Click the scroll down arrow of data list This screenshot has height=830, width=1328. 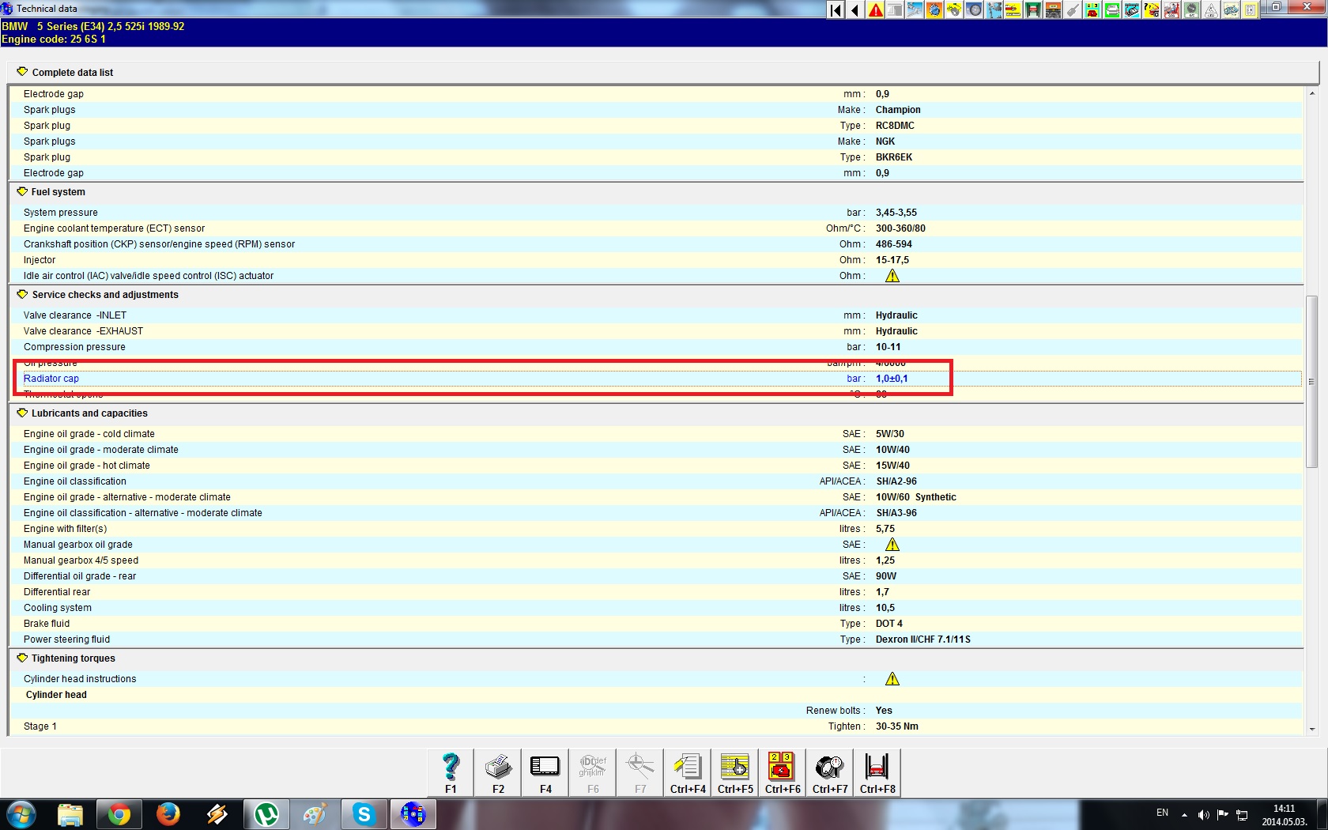point(1312,729)
